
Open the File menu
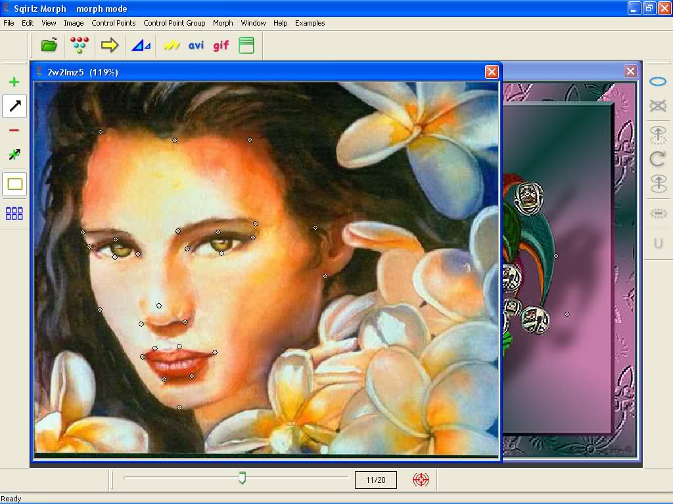(9, 23)
